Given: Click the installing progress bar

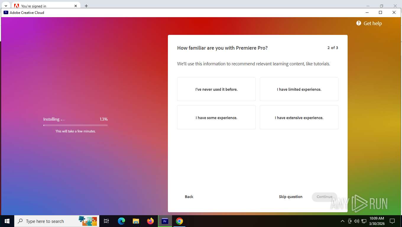Looking at the screenshot, I should coord(75,125).
